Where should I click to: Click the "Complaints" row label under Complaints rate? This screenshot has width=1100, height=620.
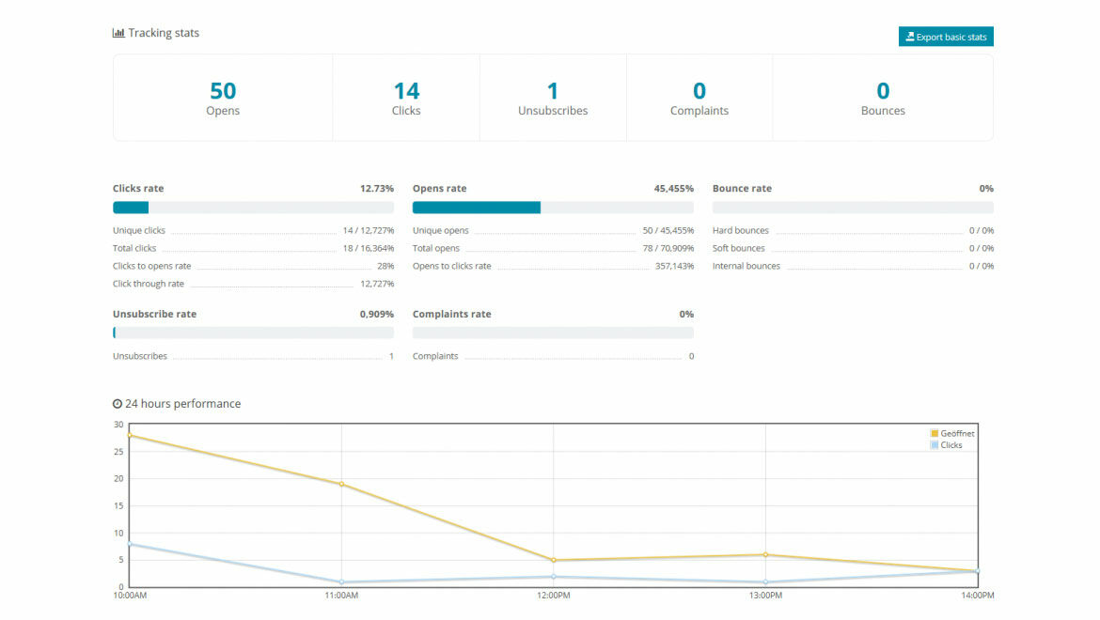pyautogui.click(x=435, y=356)
